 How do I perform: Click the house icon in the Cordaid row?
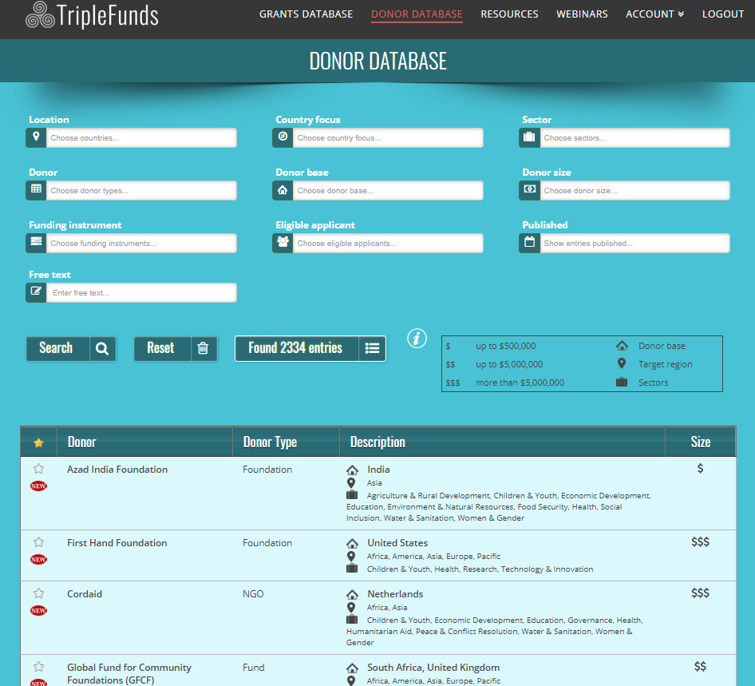pos(353,594)
